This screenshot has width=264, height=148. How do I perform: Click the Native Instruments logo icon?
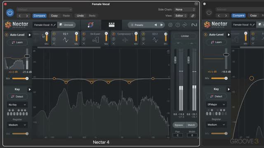pos(194,25)
